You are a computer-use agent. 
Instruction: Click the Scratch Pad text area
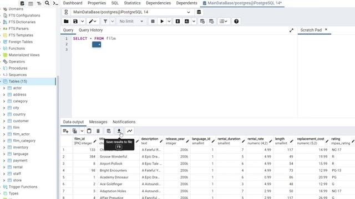point(326,76)
